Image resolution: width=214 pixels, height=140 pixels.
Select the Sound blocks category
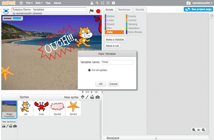(x=114, y=24)
